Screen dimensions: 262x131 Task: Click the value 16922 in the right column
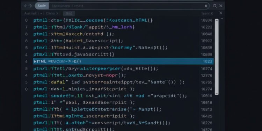[x=206, y=41]
